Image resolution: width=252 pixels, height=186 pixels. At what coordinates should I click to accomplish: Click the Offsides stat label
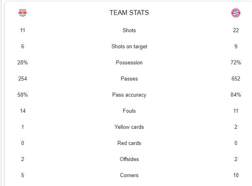coord(129,159)
